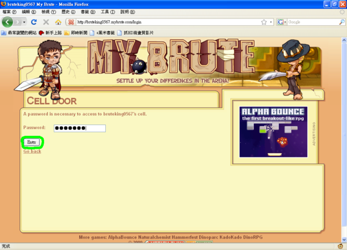
Task: Open the +風米書籤 bookmark
Action: tap(102, 33)
